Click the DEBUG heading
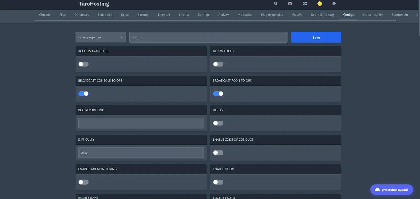 tap(218, 110)
